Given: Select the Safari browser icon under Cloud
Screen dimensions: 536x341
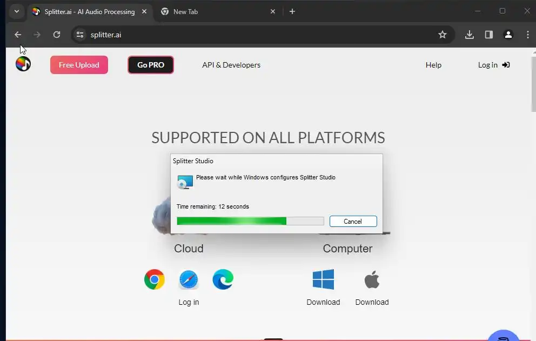Looking at the screenshot, I should (x=189, y=279).
